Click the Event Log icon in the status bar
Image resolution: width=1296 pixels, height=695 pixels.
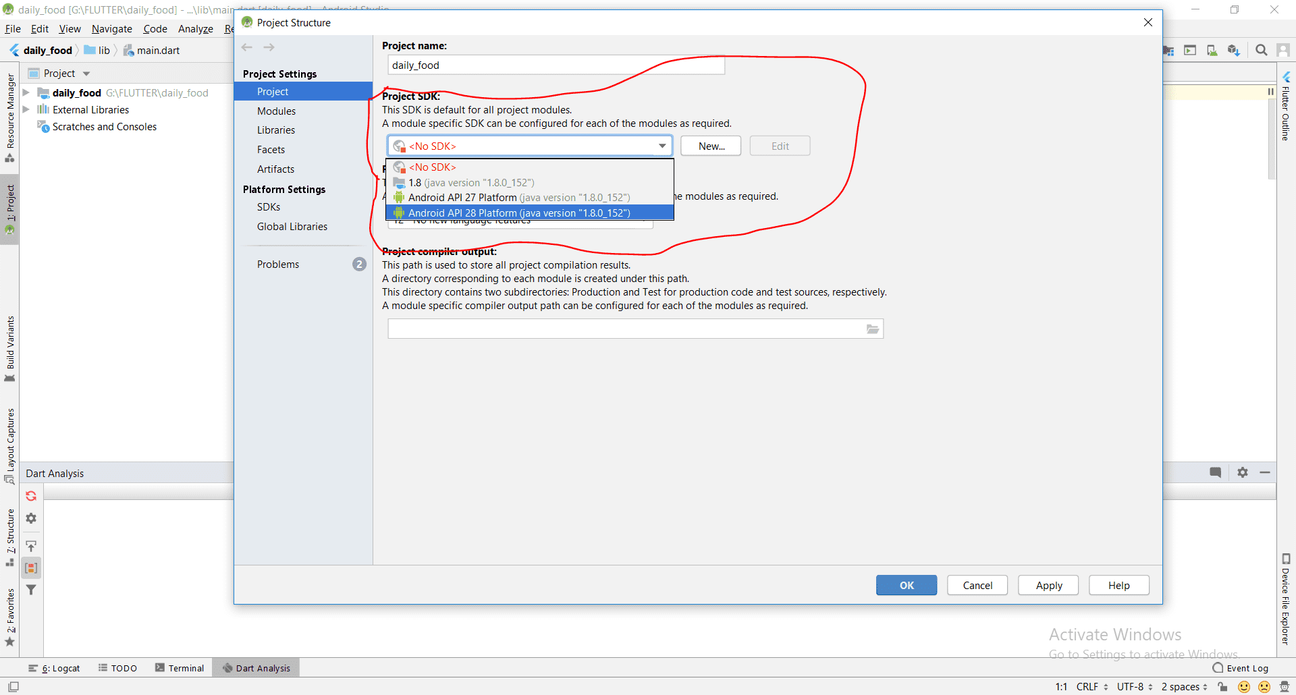(1218, 667)
